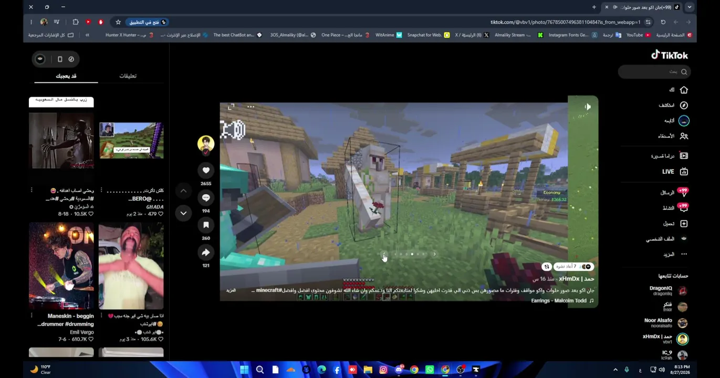The width and height of the screenshot is (720, 378).
Task: Show the next photo in the slideshow
Action: coord(434,254)
